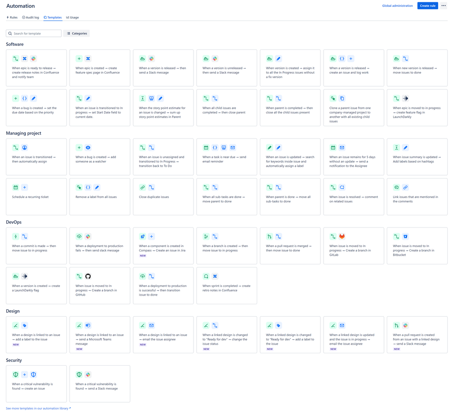
Task: Switch to the Rules tab
Action: [11, 17]
